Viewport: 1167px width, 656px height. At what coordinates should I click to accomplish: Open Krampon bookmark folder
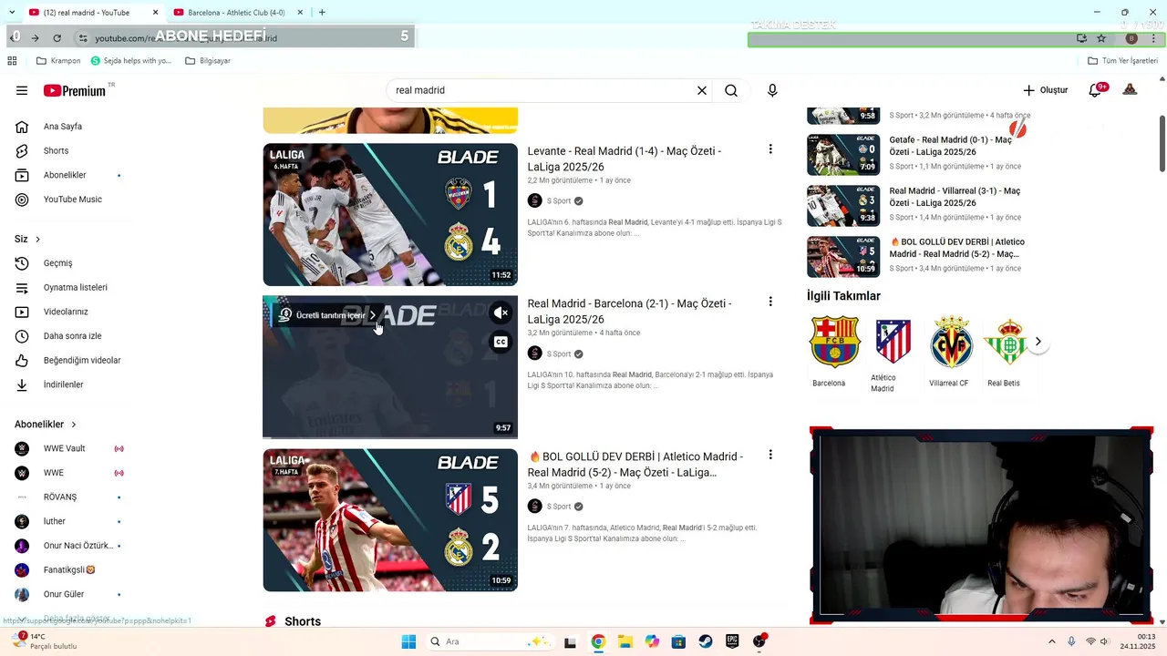58,61
